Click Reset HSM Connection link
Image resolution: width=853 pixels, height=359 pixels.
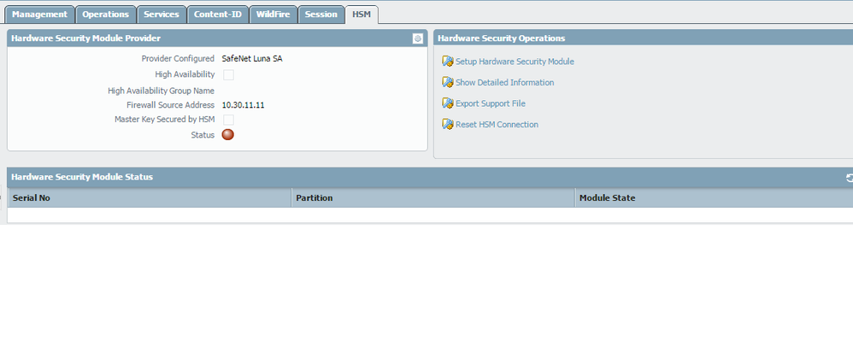tap(497, 125)
